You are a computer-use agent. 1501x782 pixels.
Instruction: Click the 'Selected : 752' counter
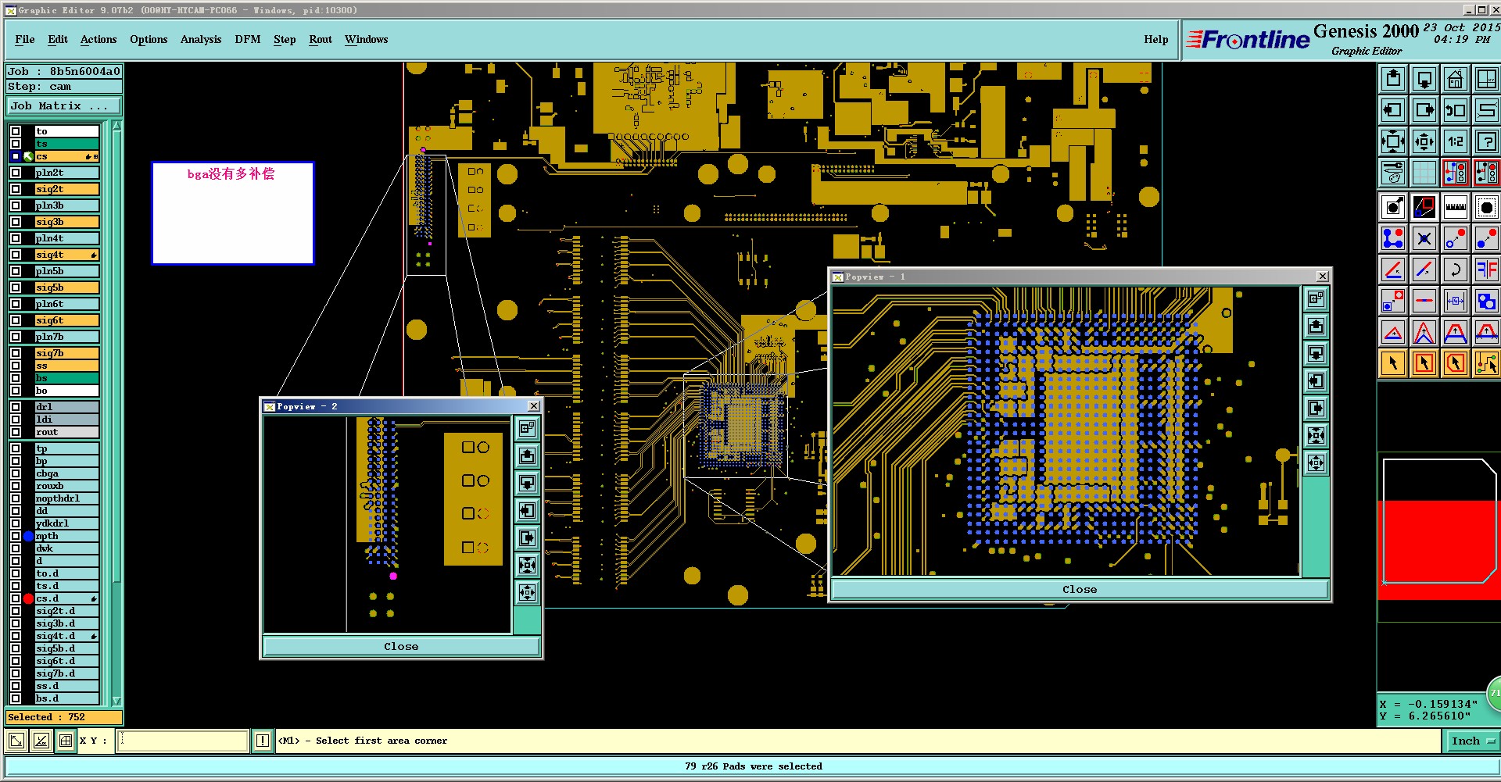click(64, 717)
